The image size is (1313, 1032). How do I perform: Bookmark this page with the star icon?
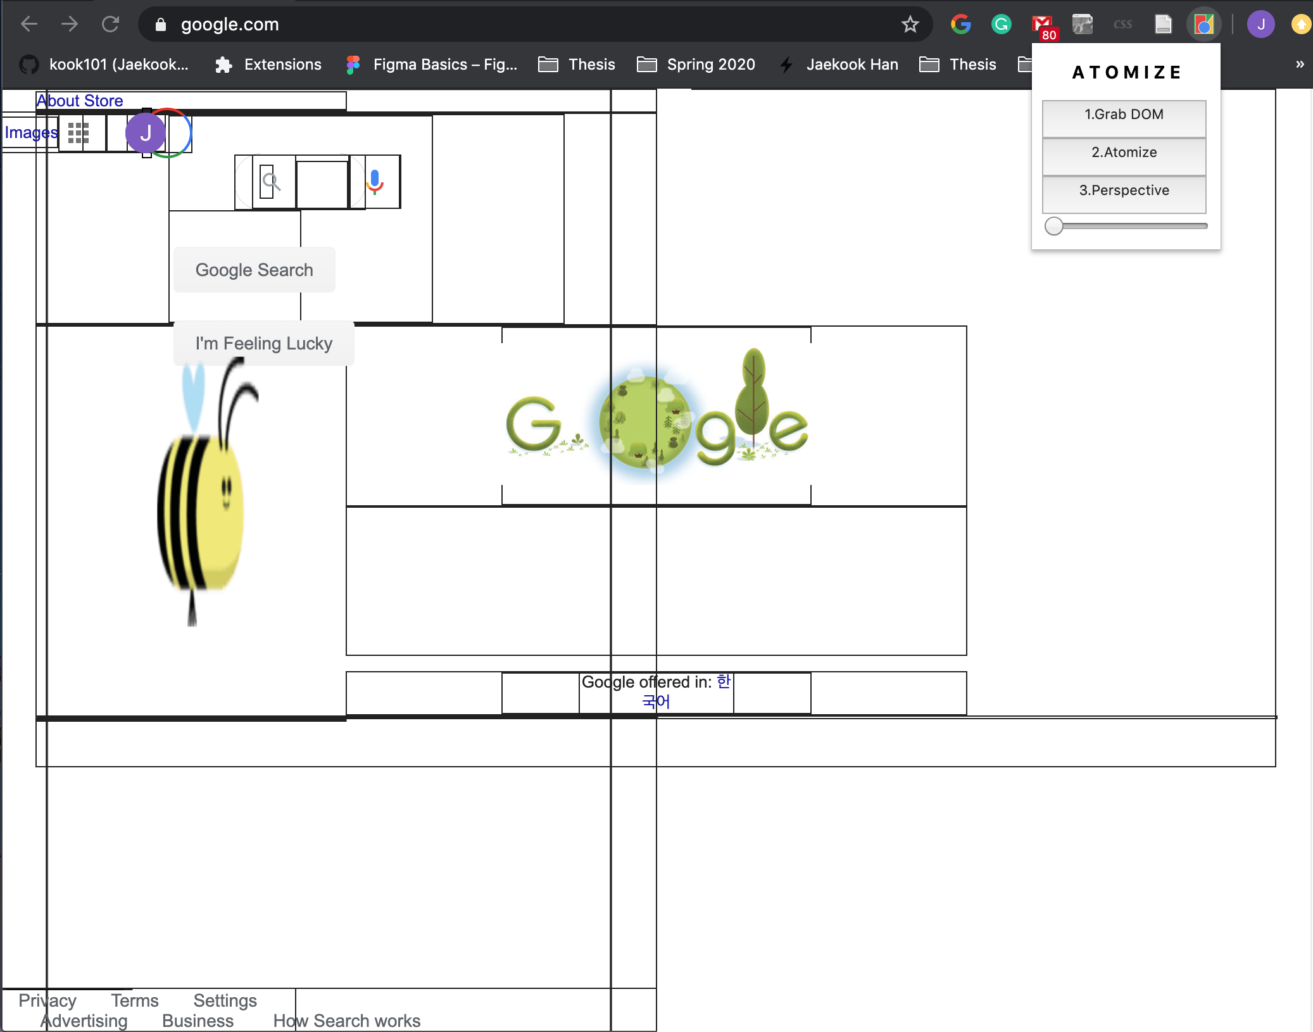(910, 24)
